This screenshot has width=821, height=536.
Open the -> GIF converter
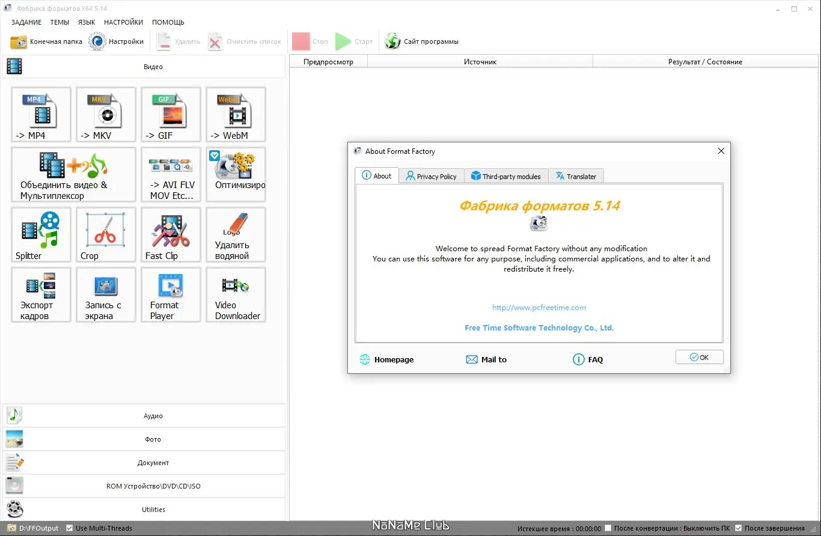tap(171, 115)
